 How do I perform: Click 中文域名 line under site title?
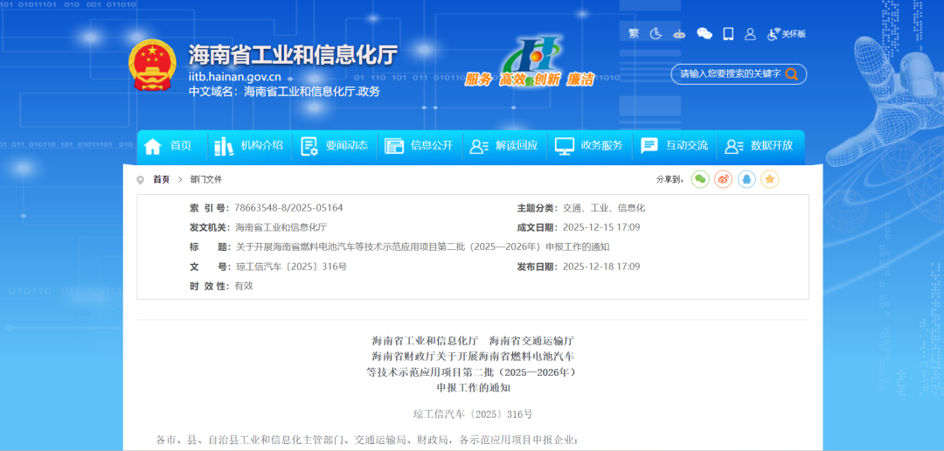click(284, 92)
